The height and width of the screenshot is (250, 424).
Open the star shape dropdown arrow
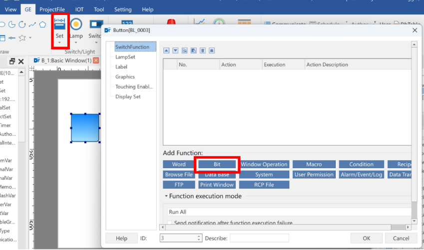coord(30,38)
